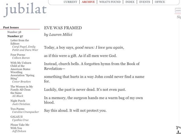Image resolution: width=181 pixels, height=134 pixels.
Task: Open the INDEX navigation link
Action: pyautogui.click(x=130, y=2)
